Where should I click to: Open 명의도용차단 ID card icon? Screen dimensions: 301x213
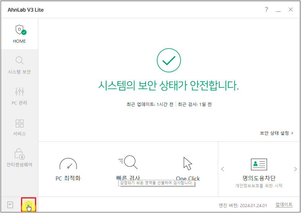(259, 164)
